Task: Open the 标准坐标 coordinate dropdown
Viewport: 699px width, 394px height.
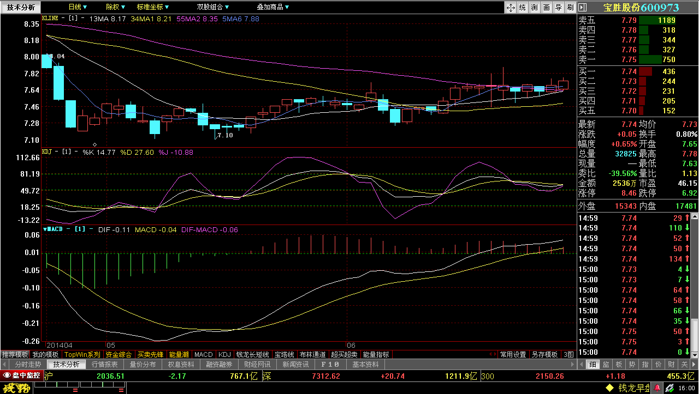Action: [x=153, y=7]
